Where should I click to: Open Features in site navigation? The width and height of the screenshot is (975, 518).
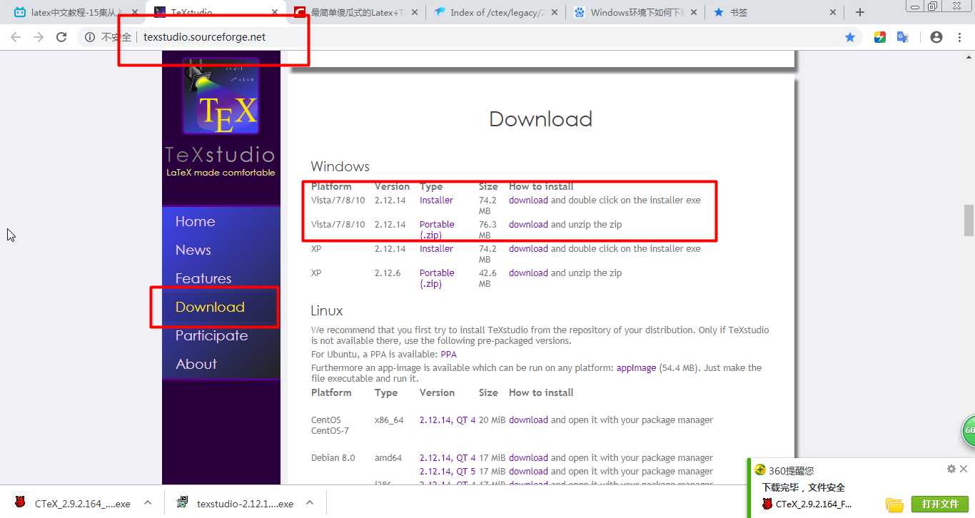(x=203, y=278)
